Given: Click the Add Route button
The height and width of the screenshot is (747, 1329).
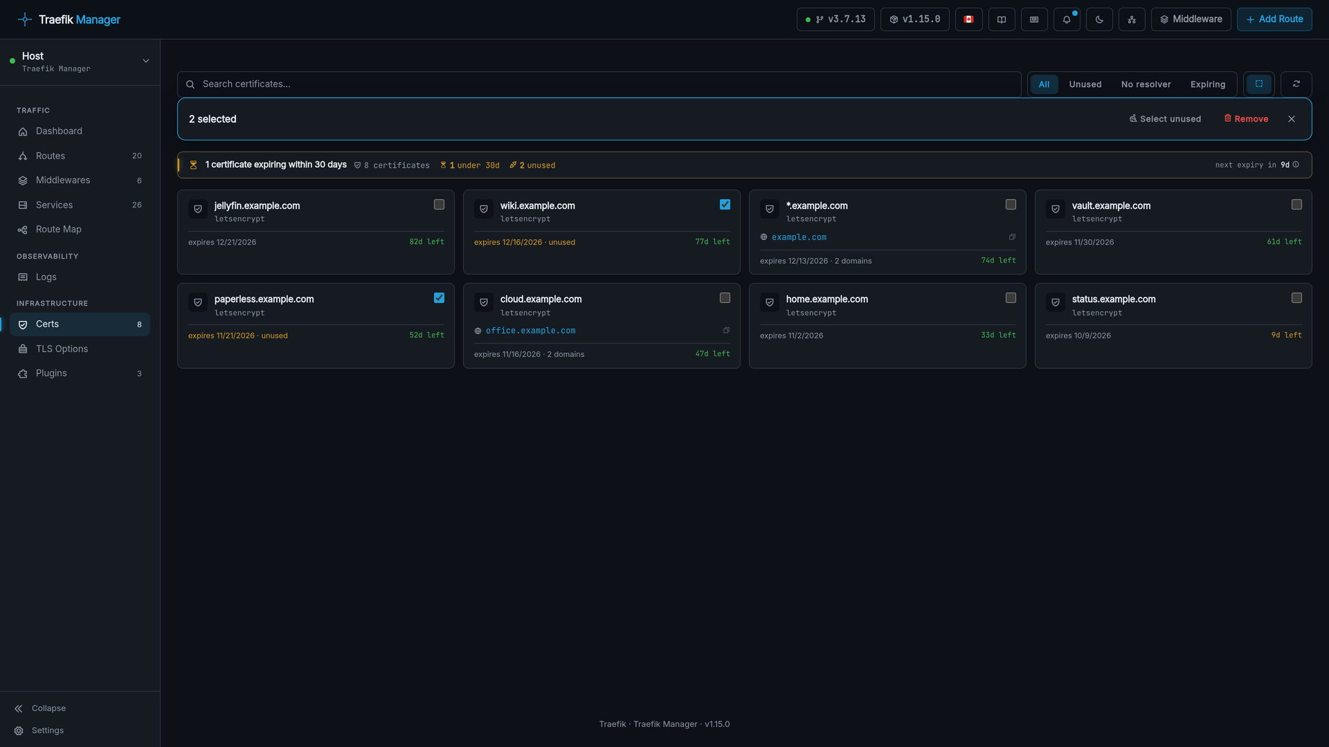Looking at the screenshot, I should 1274,19.
